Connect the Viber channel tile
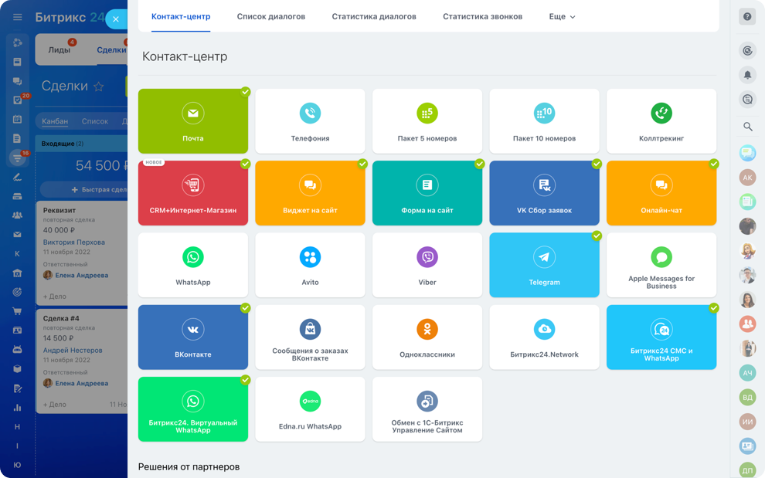The height and width of the screenshot is (478, 765). pos(427,265)
